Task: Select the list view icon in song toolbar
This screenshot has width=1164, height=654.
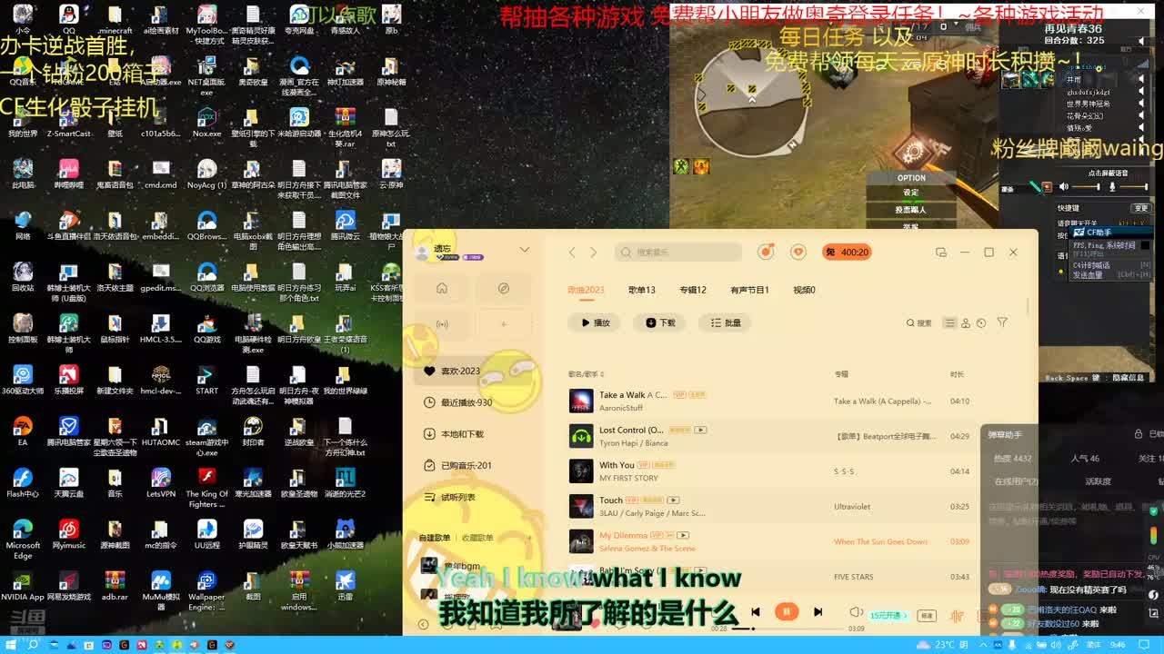Action: (950, 322)
